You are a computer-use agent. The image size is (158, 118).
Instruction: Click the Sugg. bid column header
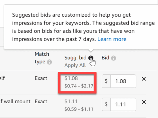click(x=75, y=58)
